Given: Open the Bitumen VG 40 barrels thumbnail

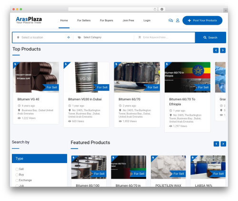Looking at the screenshot, I should (36, 77).
